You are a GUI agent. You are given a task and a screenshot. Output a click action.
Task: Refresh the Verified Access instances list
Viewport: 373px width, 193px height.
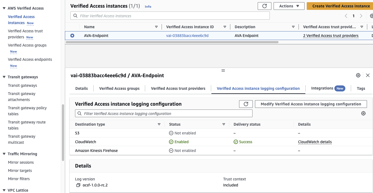point(264,6)
